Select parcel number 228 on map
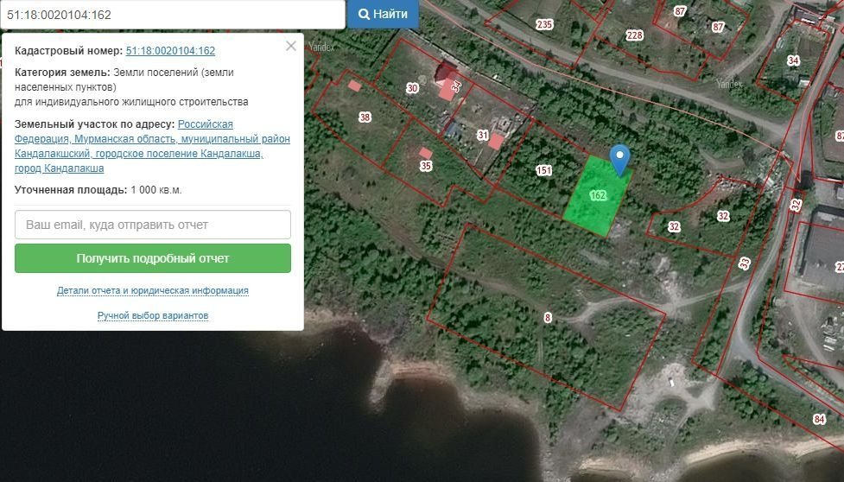The image size is (844, 482). point(634,35)
